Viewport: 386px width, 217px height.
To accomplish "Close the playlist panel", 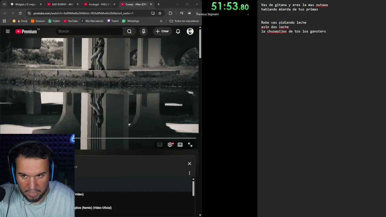I will pyautogui.click(x=189, y=164).
